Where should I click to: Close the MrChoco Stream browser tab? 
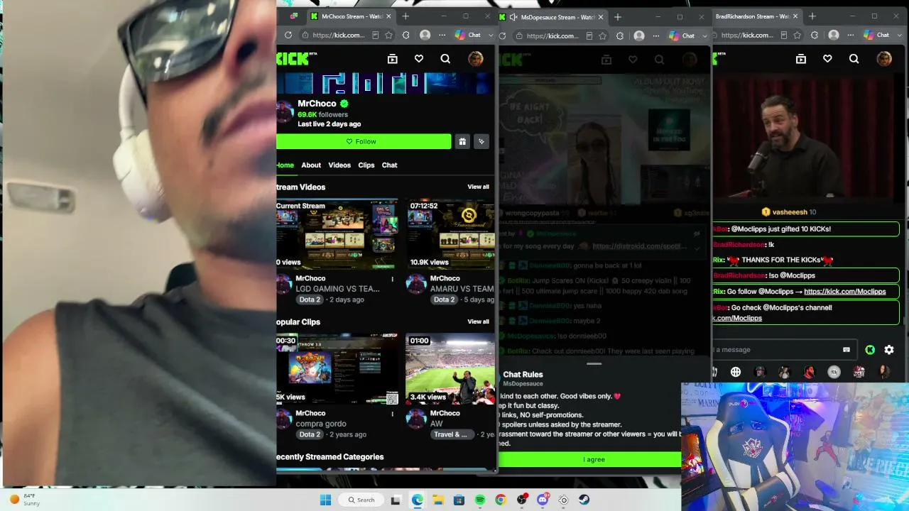tap(388, 16)
